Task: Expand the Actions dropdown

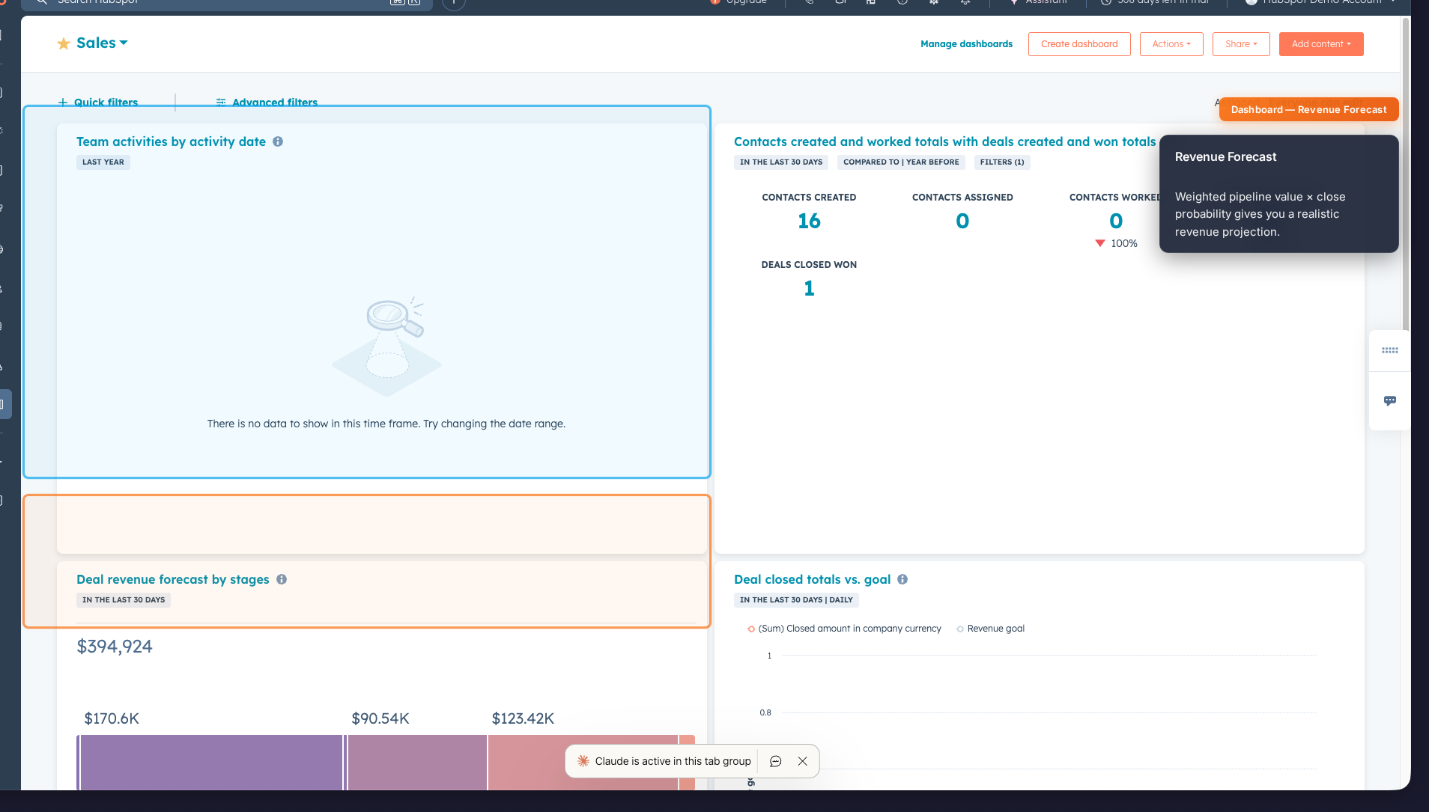Action: (1171, 44)
